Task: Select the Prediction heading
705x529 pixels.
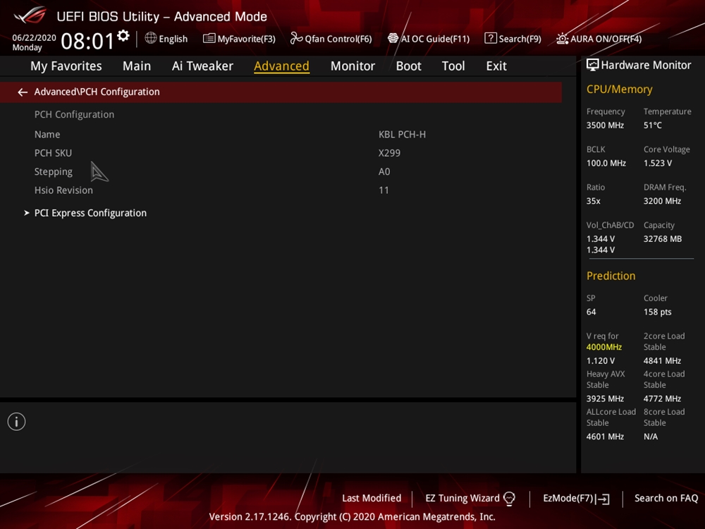Action: [x=611, y=276]
